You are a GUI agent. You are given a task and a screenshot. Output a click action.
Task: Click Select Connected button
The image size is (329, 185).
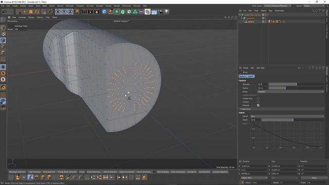click(x=127, y=172)
